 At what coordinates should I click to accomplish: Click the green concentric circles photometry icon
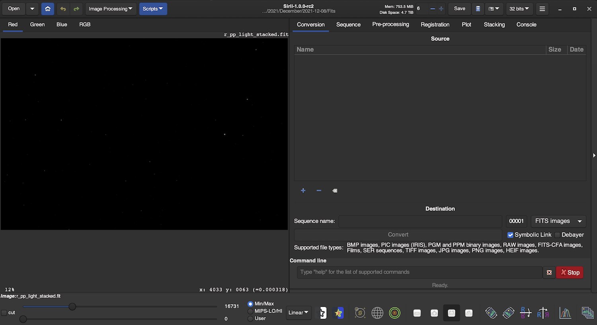point(394,313)
